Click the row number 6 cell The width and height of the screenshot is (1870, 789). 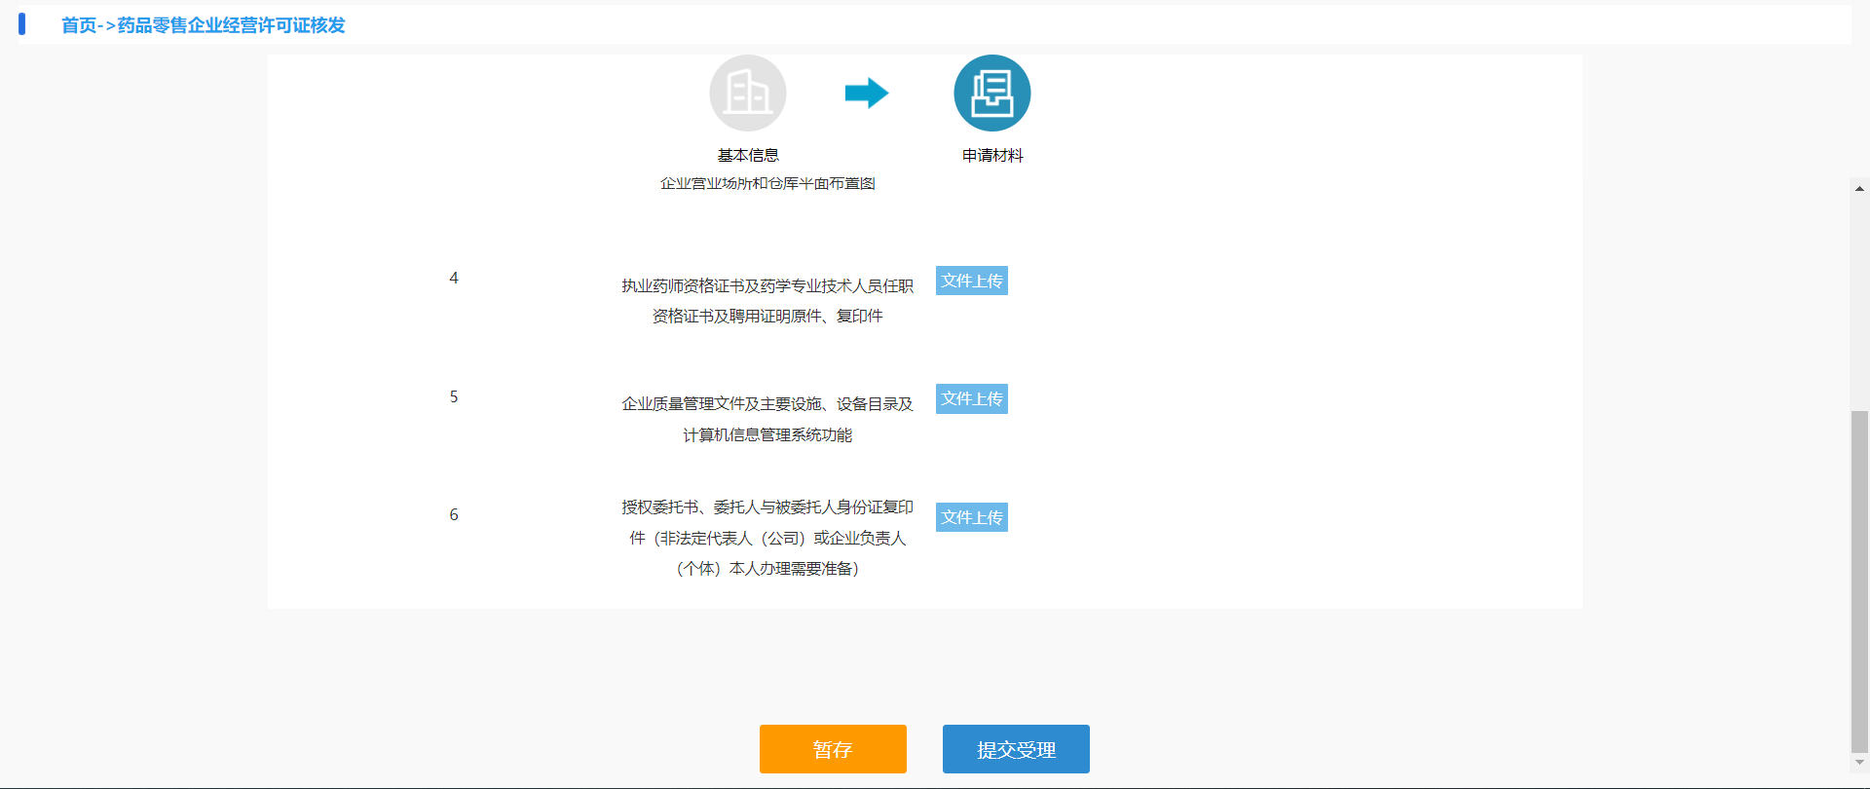coord(454,514)
